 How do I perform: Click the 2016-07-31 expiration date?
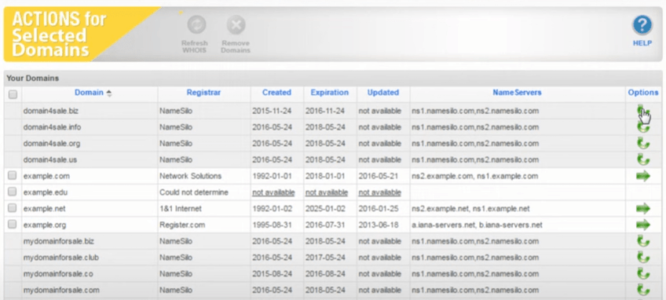324,225
